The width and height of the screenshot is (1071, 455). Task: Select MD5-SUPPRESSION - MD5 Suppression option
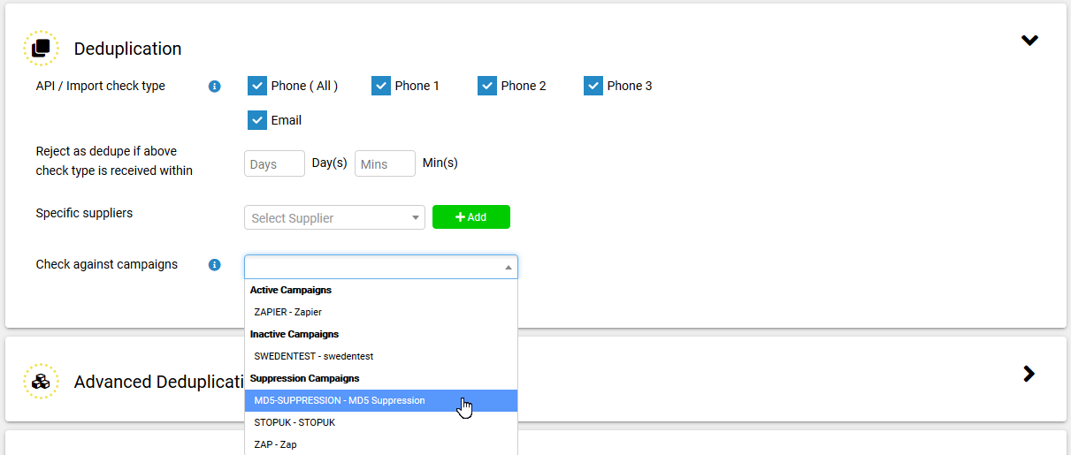(x=381, y=400)
